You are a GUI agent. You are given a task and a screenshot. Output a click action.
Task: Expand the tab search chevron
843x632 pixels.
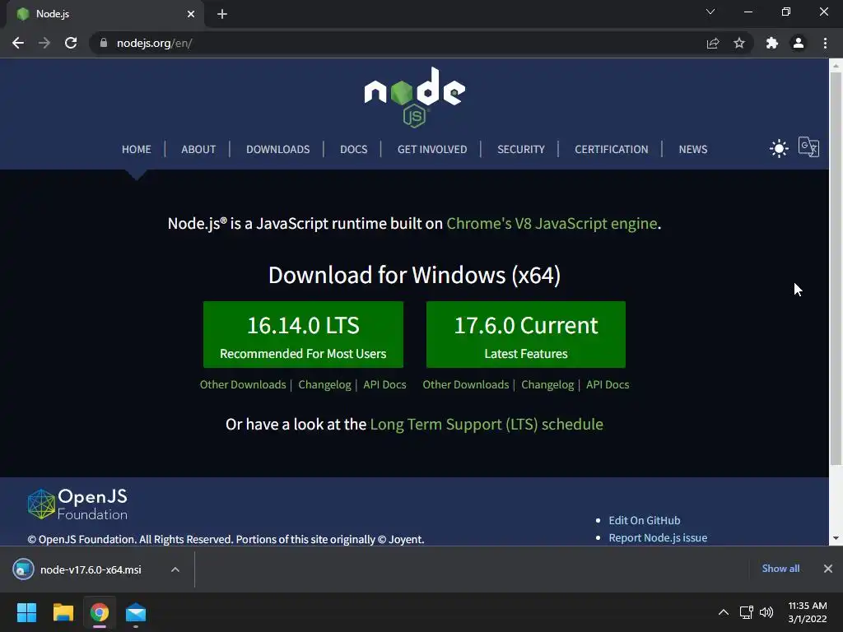710,12
